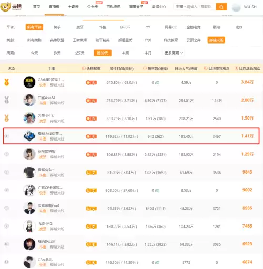Open streamer name 飞段-MG
Viewport: 263px width, 269px height.
[45, 223]
